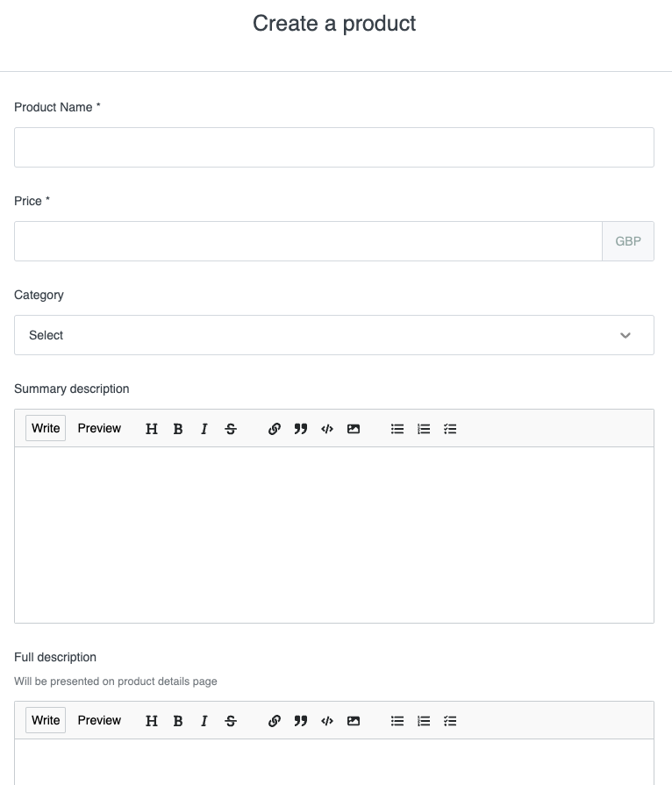Add unordered list in Summary description editor

click(397, 429)
